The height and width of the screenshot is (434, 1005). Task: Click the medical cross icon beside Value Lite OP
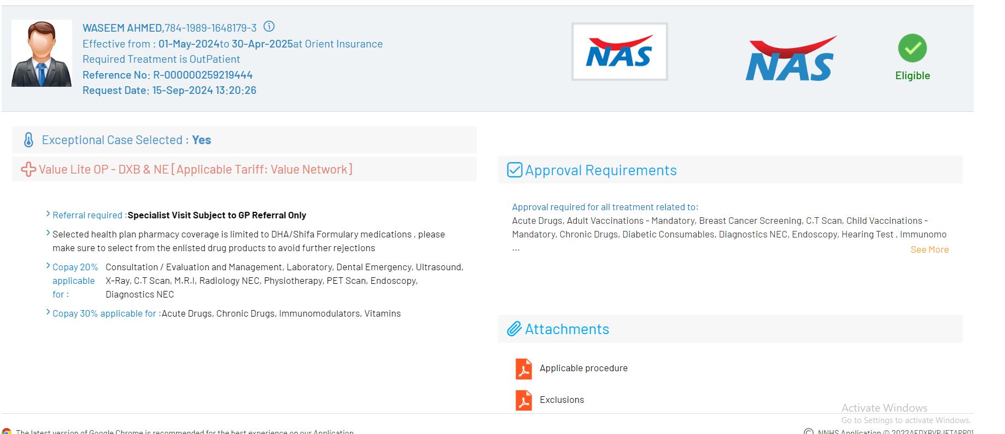[x=28, y=169]
